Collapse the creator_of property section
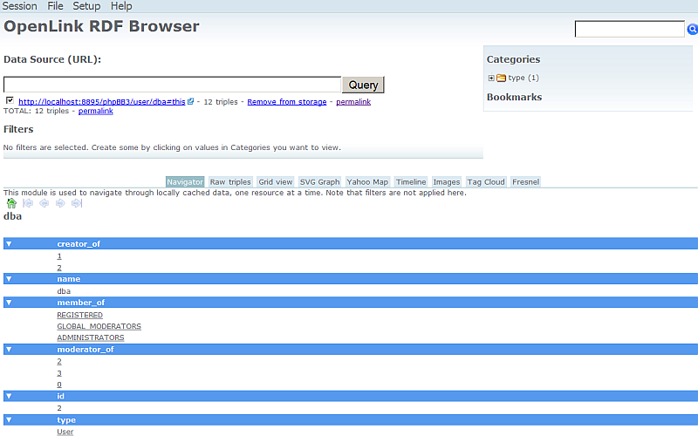Screen dimensions: 698x436 click(9, 244)
